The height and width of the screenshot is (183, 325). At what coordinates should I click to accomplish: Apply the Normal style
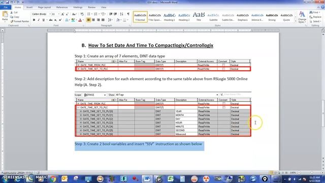pyautogui.click(x=140, y=17)
